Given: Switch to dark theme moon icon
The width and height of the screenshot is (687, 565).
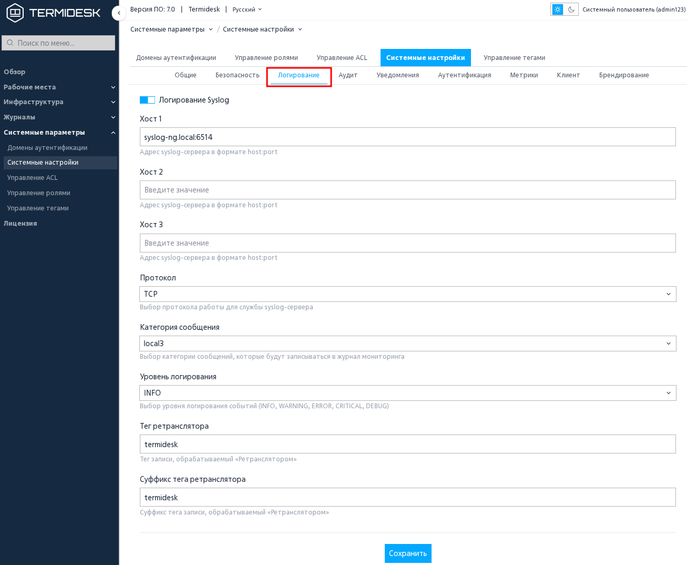Looking at the screenshot, I should (571, 9).
